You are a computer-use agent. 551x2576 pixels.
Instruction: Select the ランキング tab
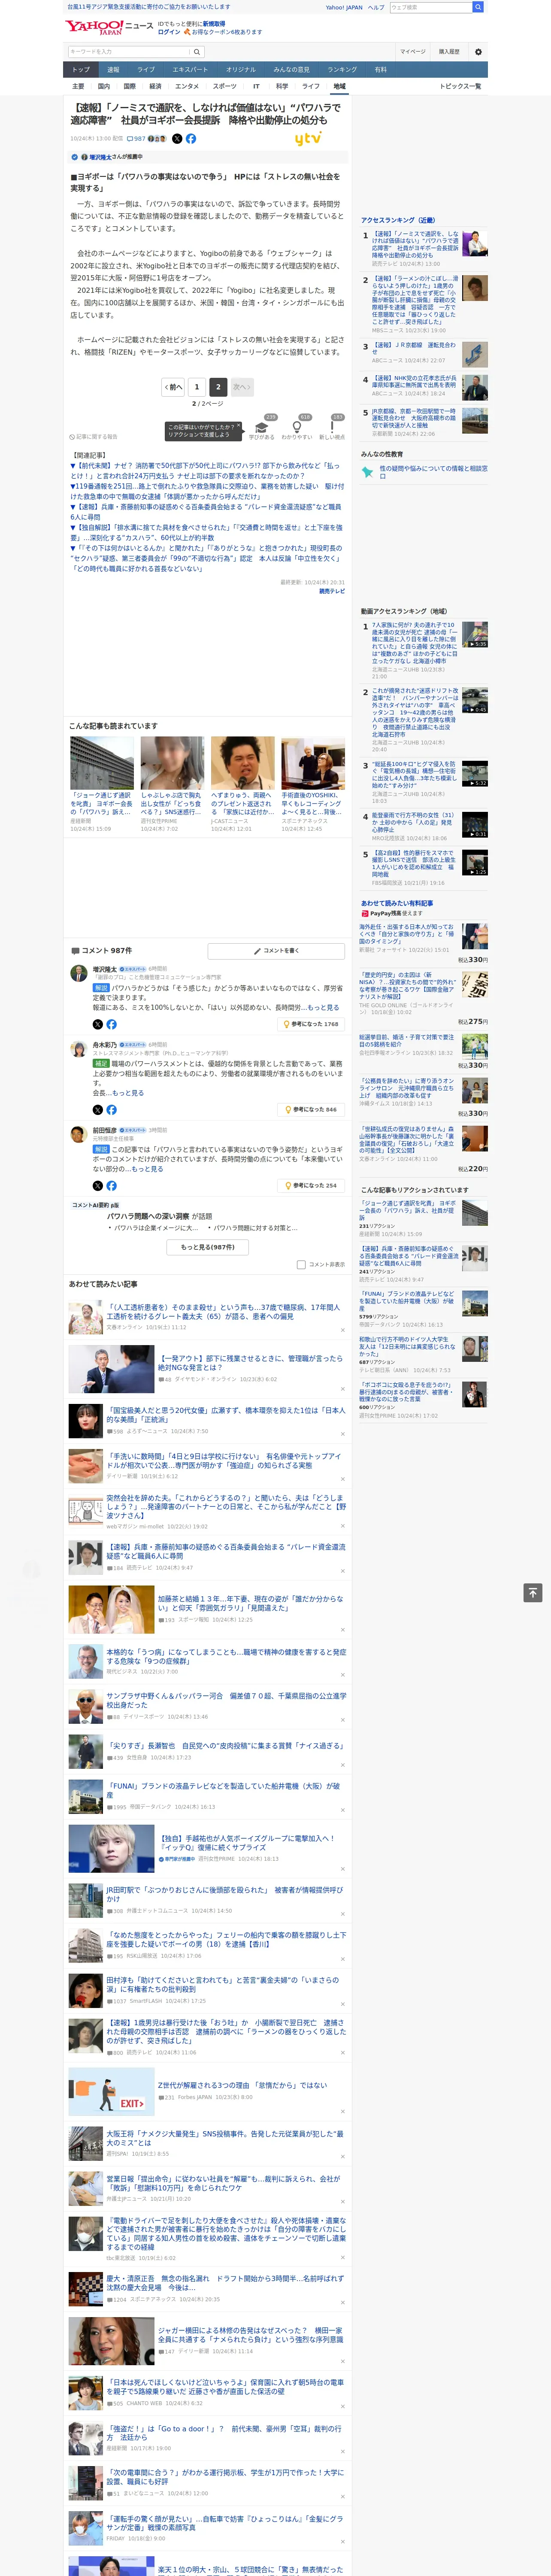coord(342,70)
